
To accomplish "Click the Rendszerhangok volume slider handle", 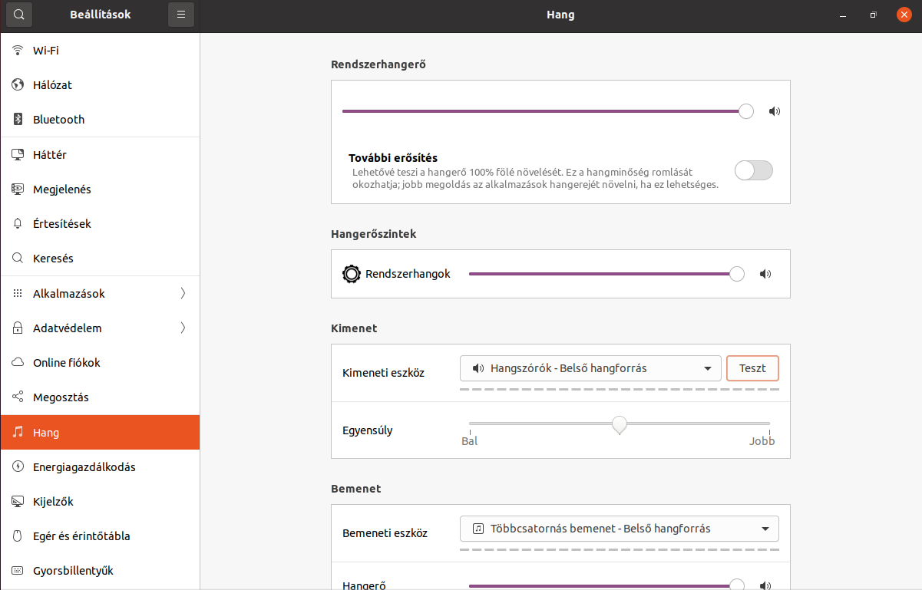I will (737, 274).
